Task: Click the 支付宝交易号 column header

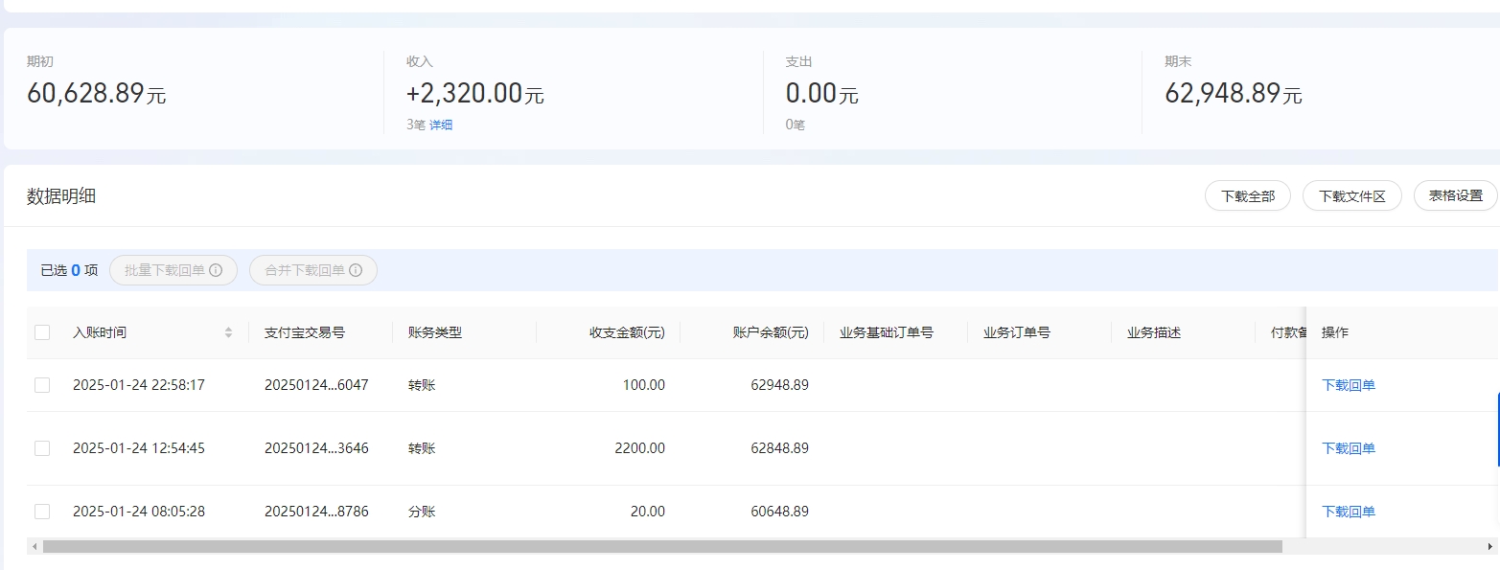Action: coord(305,332)
